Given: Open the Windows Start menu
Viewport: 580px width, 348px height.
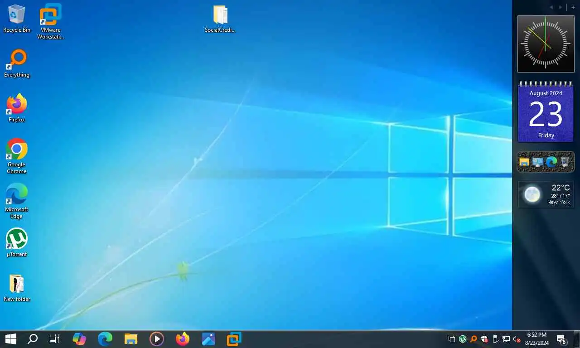Looking at the screenshot, I should pyautogui.click(x=10, y=339).
